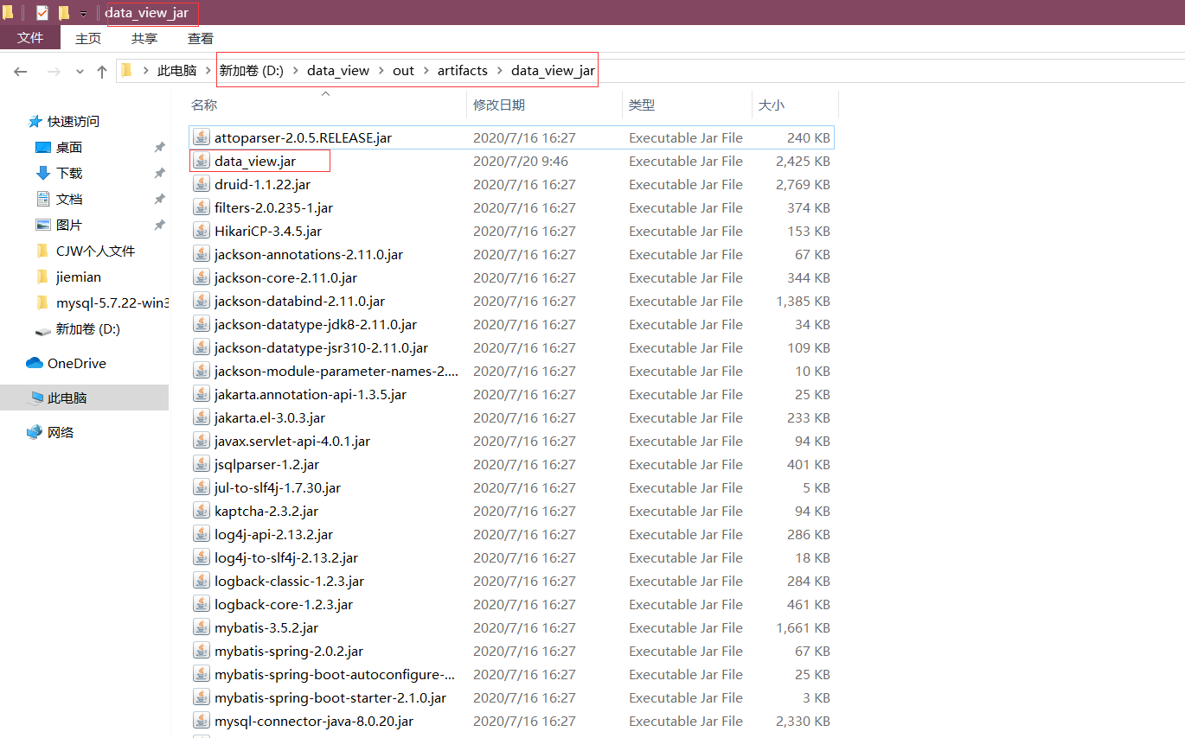Click jar icon of filters-2.0.235-1.jar

tap(202, 207)
